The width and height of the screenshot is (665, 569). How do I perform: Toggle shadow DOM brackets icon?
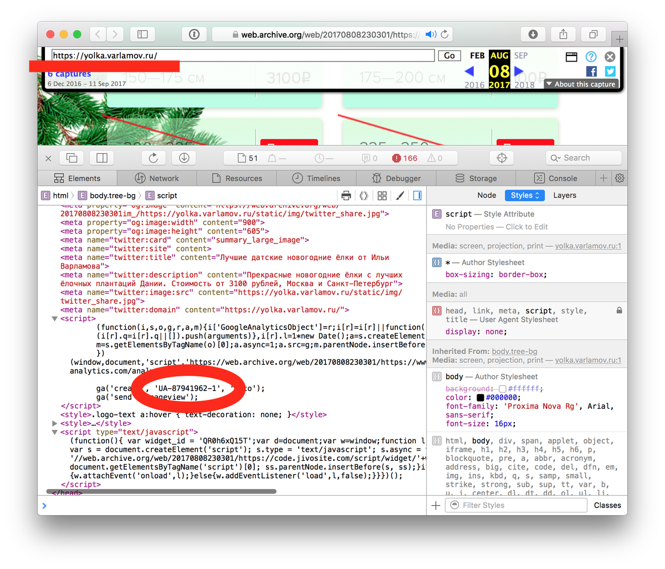[364, 195]
